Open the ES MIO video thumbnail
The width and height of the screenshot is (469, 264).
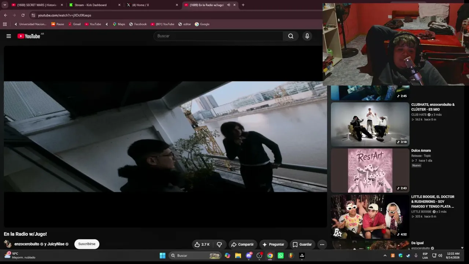(370, 124)
